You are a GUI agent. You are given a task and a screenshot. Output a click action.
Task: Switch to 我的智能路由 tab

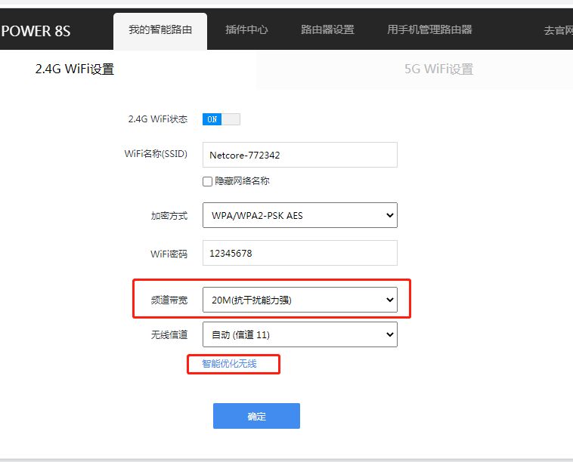[x=160, y=30]
